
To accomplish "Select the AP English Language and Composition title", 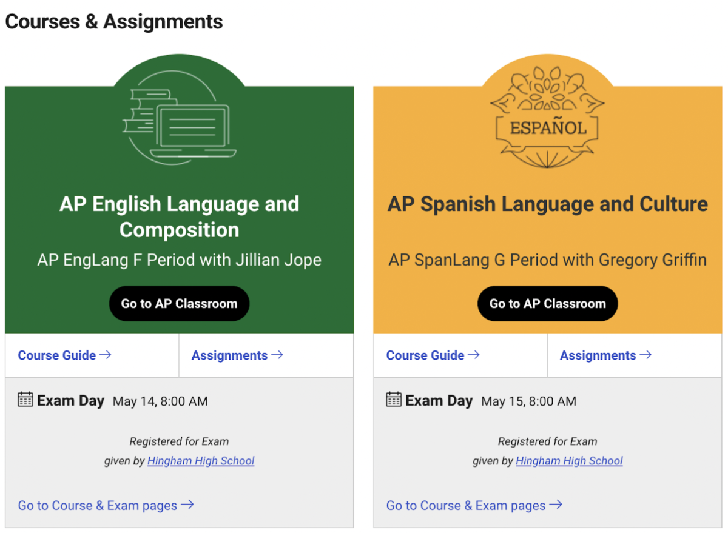I will click(x=179, y=216).
